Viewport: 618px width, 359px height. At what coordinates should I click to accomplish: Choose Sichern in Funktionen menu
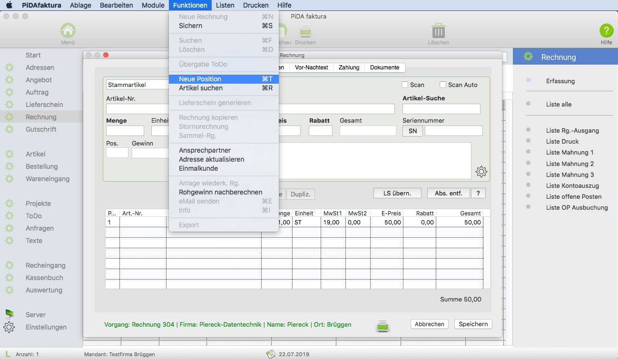coord(224,26)
